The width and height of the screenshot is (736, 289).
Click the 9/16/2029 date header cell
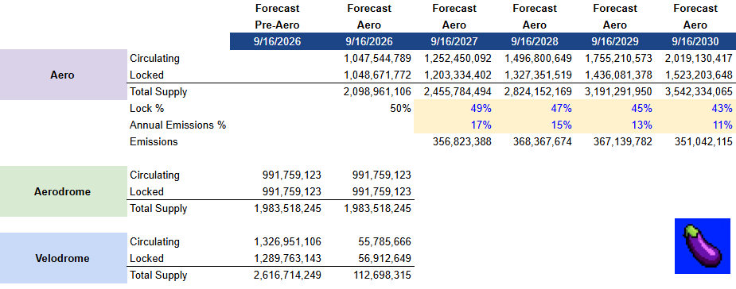pyautogui.click(x=615, y=42)
